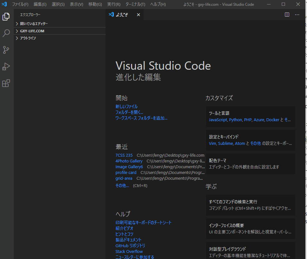
Task: Open the Extensions view icon
Action: tap(6, 83)
